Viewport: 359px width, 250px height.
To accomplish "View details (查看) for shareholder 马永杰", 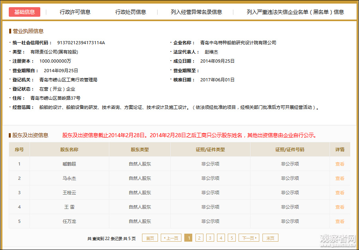I will 340,178.
